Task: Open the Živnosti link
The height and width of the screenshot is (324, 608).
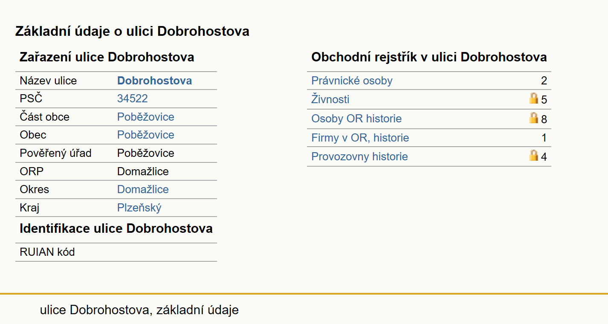Action: tap(330, 99)
